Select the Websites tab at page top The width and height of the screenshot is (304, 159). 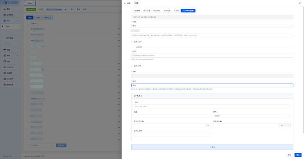coord(30,3)
